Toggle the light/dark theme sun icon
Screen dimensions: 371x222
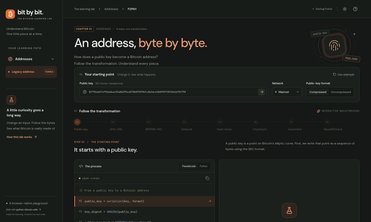coord(345,9)
